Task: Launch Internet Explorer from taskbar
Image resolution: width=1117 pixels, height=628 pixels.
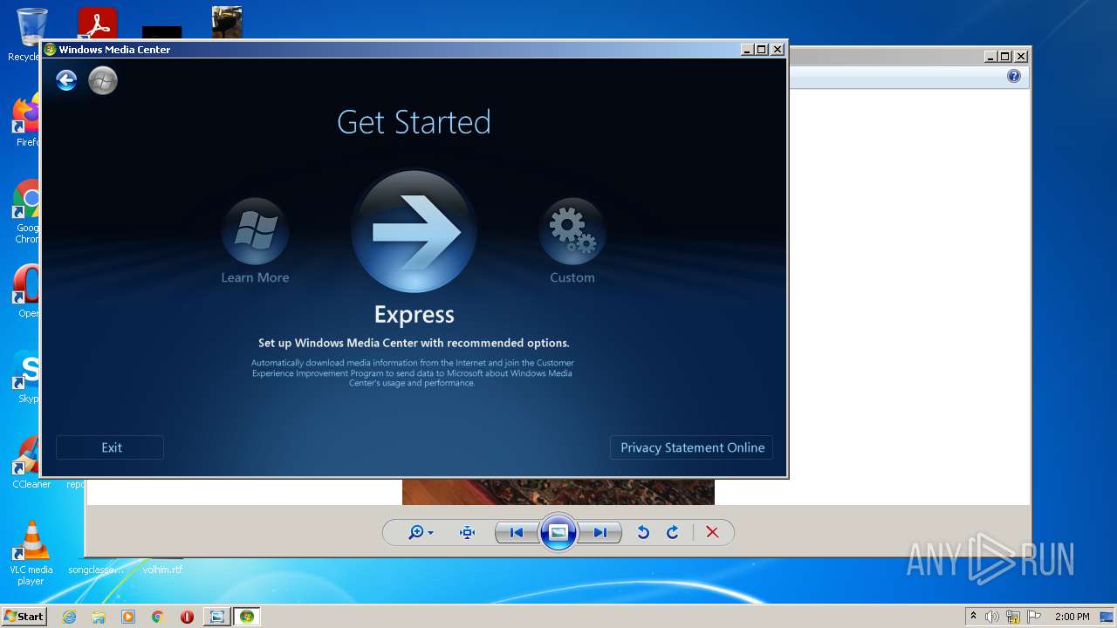Action: point(69,617)
